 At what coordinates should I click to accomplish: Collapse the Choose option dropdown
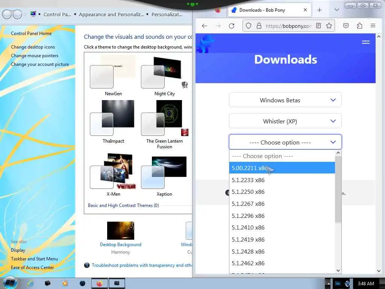(285, 142)
